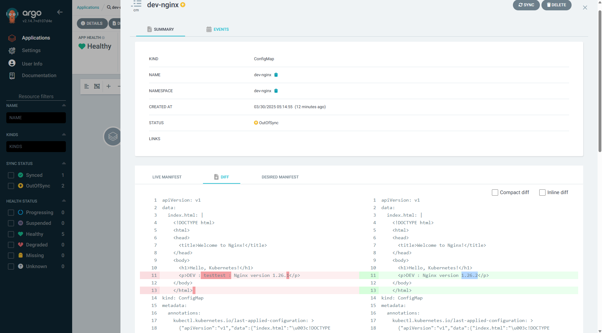Click the fit-to-screen image toolbar icon

click(97, 86)
